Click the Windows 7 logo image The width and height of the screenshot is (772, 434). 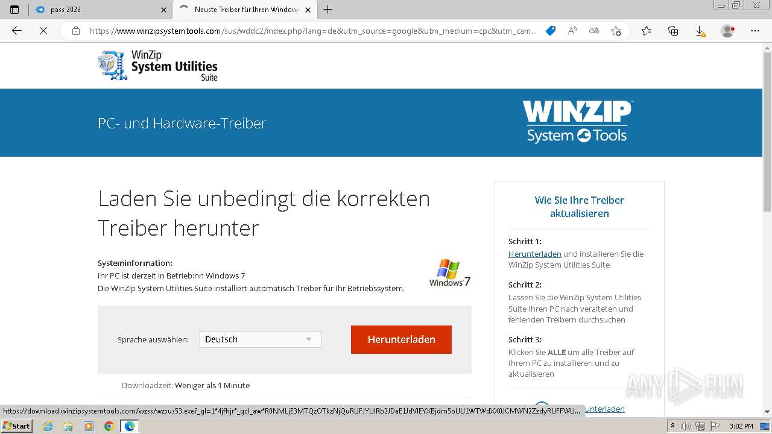(x=450, y=273)
